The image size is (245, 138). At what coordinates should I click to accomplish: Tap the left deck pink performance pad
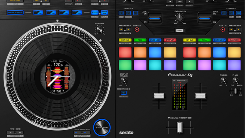(x=140, y=65)
